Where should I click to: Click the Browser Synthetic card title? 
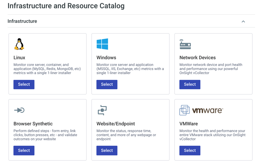[x=33, y=124]
